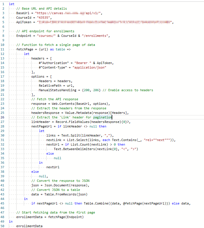Click the #"Content-Type" header field
Viewport: 204px width, 228px height.
53,67
